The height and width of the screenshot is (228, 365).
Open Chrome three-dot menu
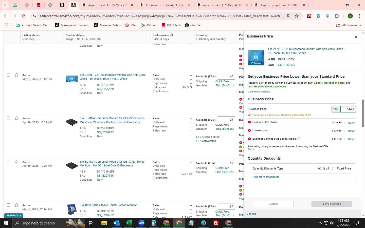[x=359, y=16]
